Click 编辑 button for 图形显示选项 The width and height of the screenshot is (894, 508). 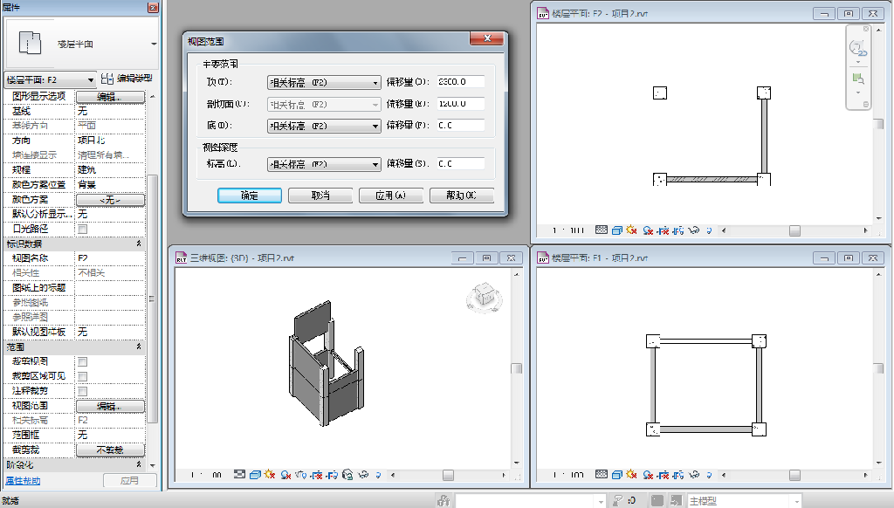110,96
